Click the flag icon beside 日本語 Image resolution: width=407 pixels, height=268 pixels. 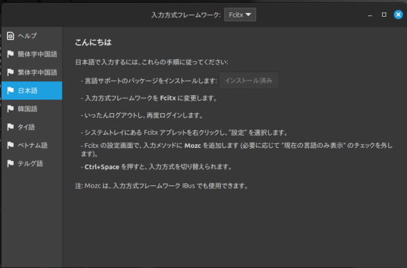pos(10,90)
